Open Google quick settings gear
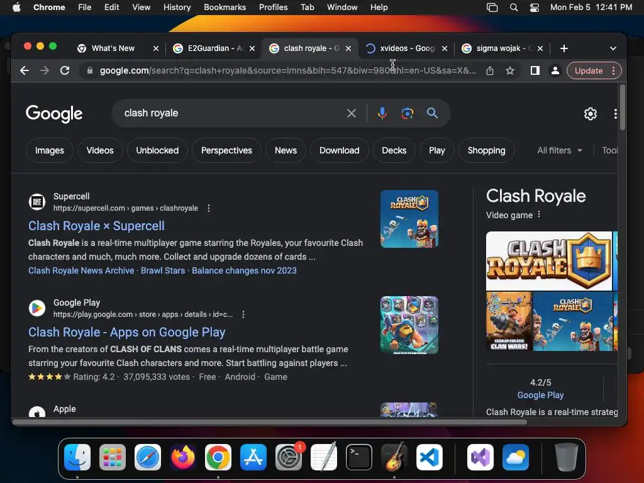This screenshot has width=644, height=483. click(590, 114)
